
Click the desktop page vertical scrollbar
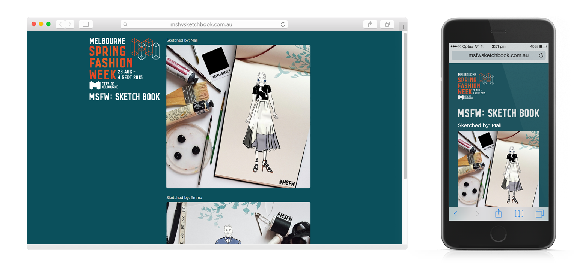405,106
